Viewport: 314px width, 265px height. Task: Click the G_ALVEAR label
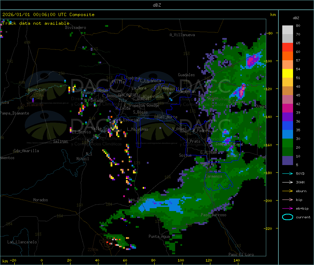pos(209,153)
